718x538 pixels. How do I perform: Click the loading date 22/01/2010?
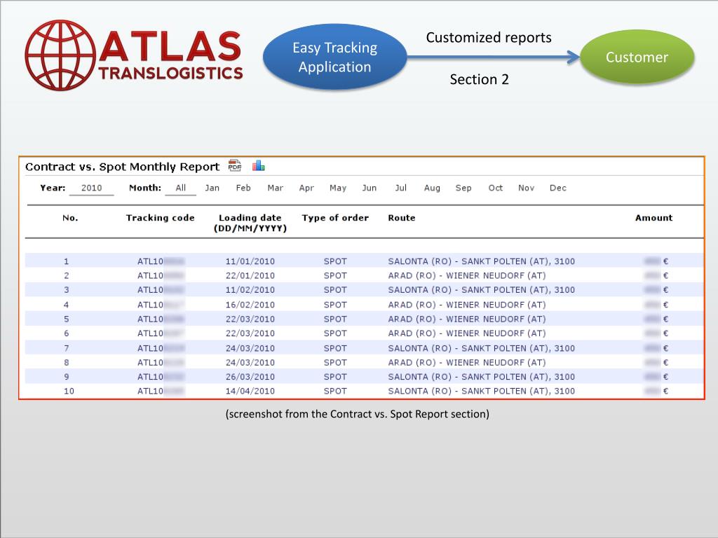tap(250, 275)
